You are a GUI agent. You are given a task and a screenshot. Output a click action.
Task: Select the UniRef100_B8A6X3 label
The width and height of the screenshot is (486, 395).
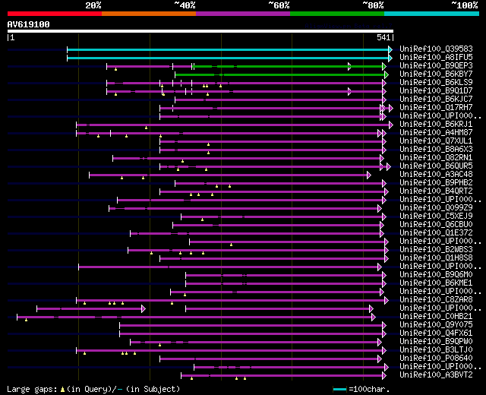(x=436, y=150)
